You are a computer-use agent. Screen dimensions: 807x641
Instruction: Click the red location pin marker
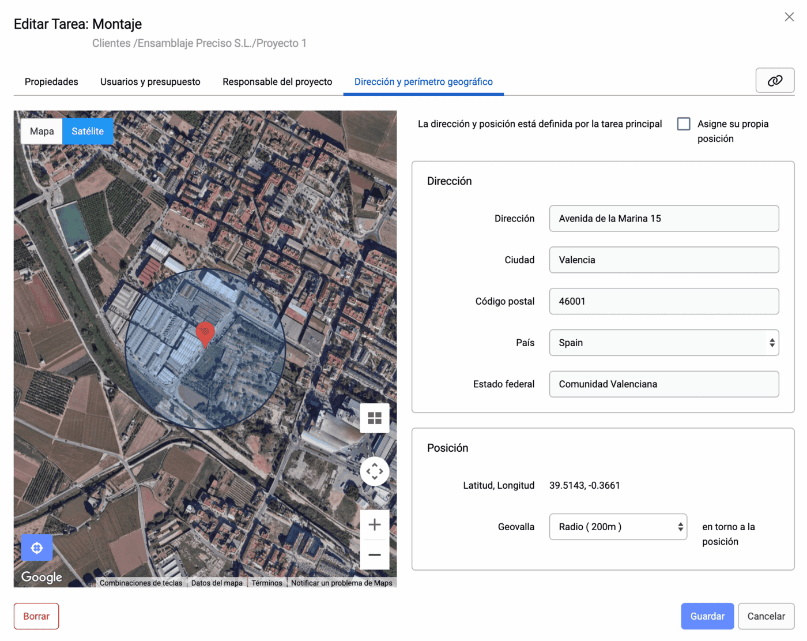pos(205,333)
